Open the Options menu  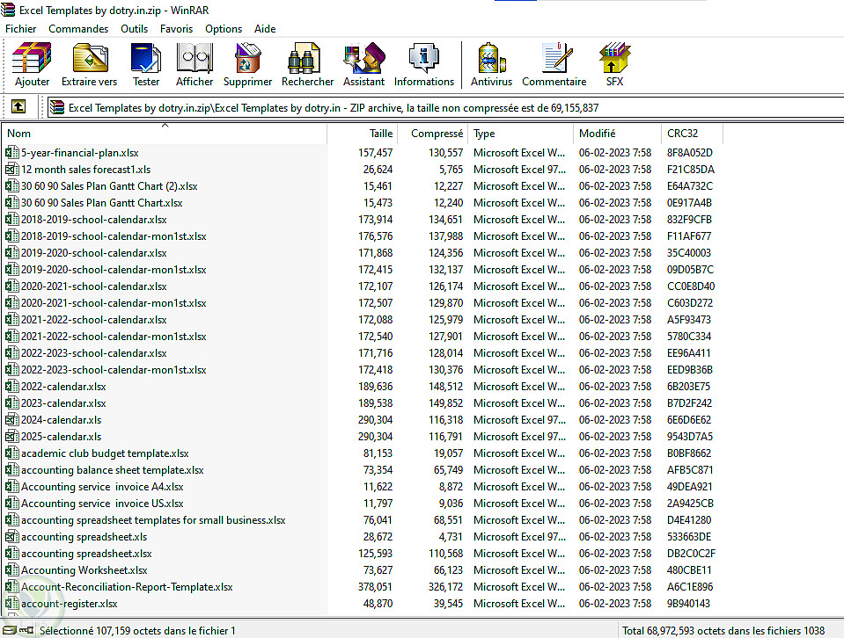click(x=224, y=28)
